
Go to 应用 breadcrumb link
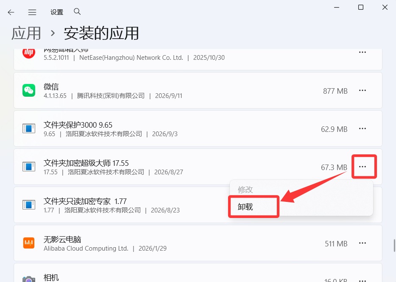click(26, 33)
